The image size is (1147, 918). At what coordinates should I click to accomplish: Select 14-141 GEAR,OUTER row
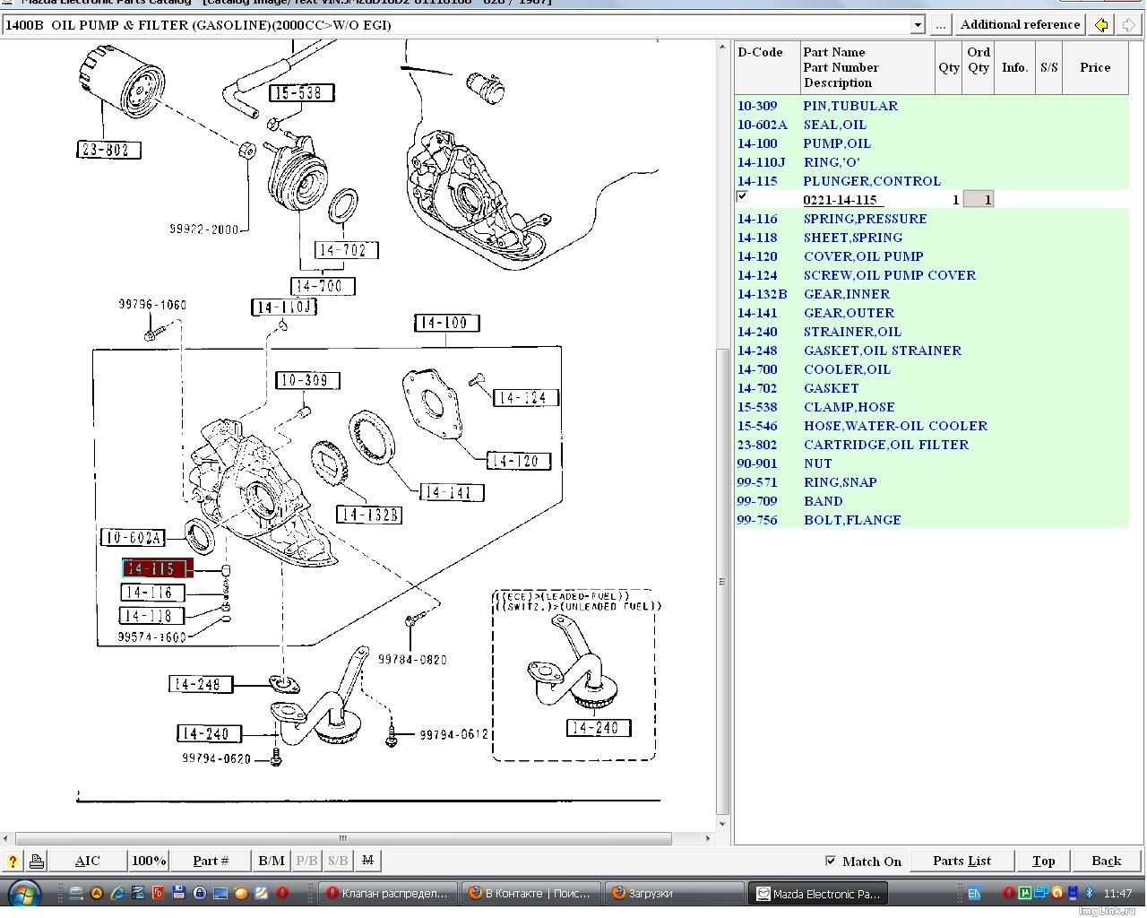[932, 313]
